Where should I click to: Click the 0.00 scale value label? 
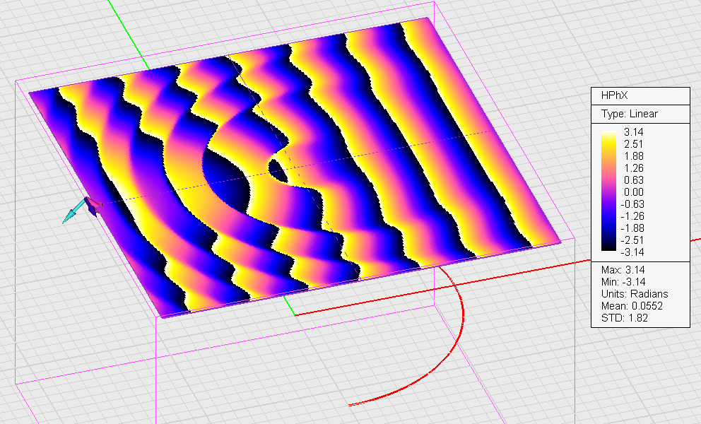(x=632, y=192)
